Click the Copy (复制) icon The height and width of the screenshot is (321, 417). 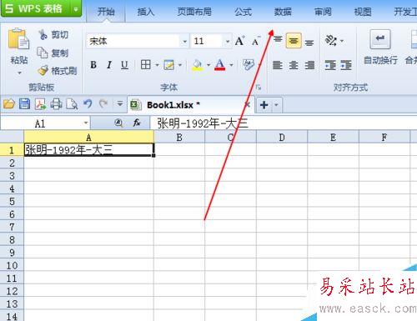click(43, 53)
